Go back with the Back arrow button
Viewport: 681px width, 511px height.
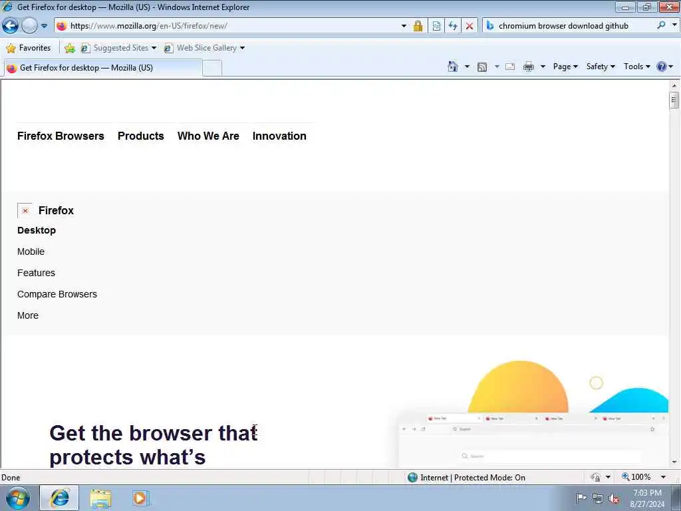[11, 26]
